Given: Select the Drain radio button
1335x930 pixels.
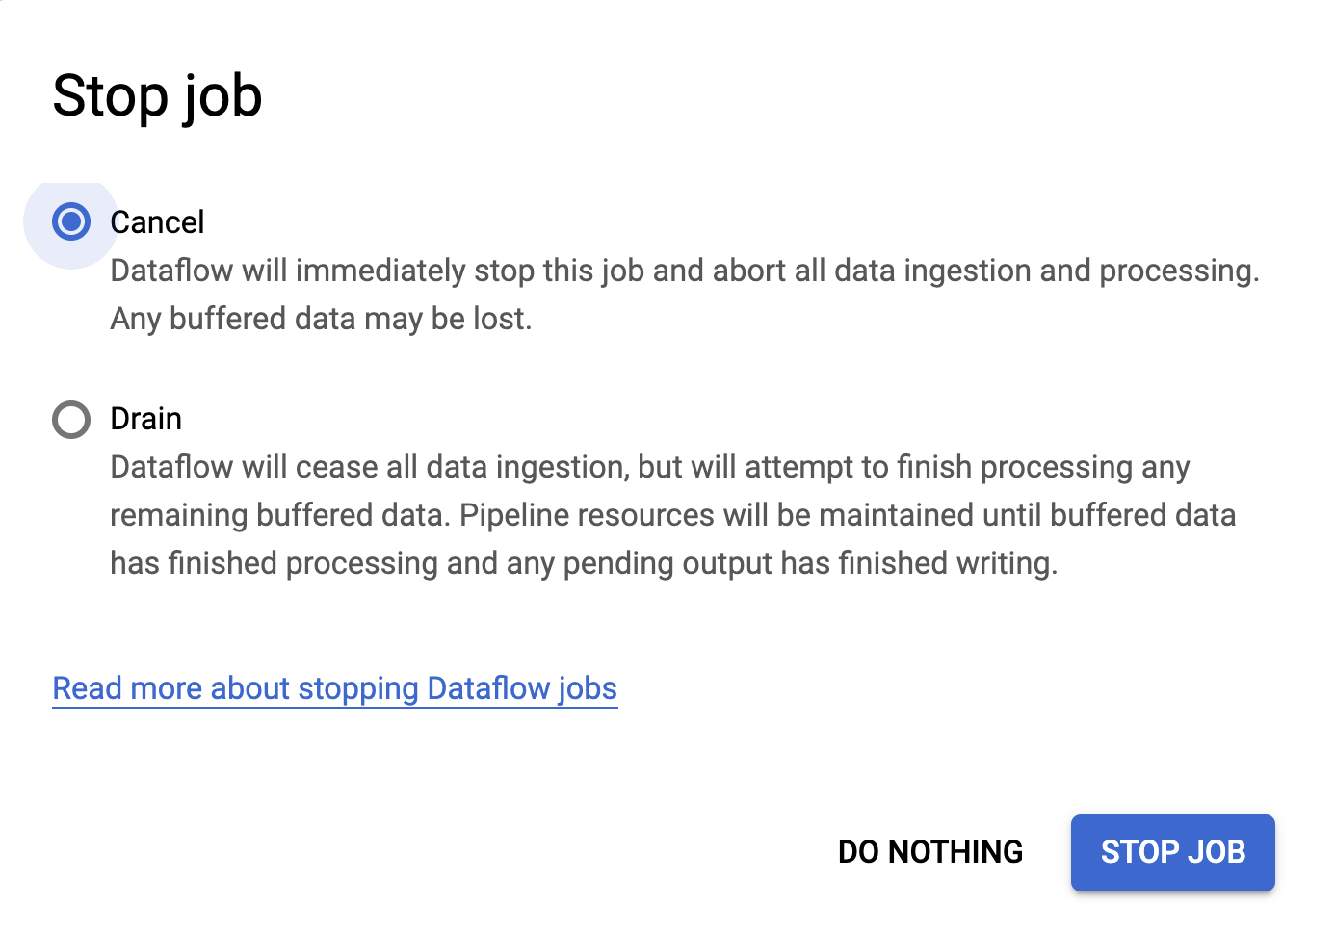Looking at the screenshot, I should coord(71,420).
